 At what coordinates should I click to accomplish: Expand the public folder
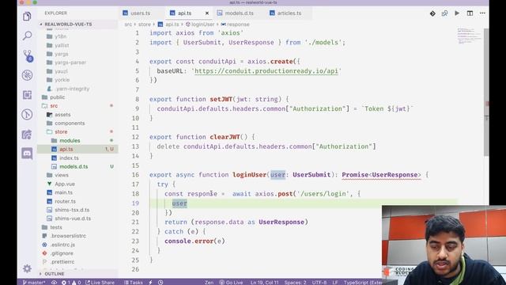click(58, 97)
